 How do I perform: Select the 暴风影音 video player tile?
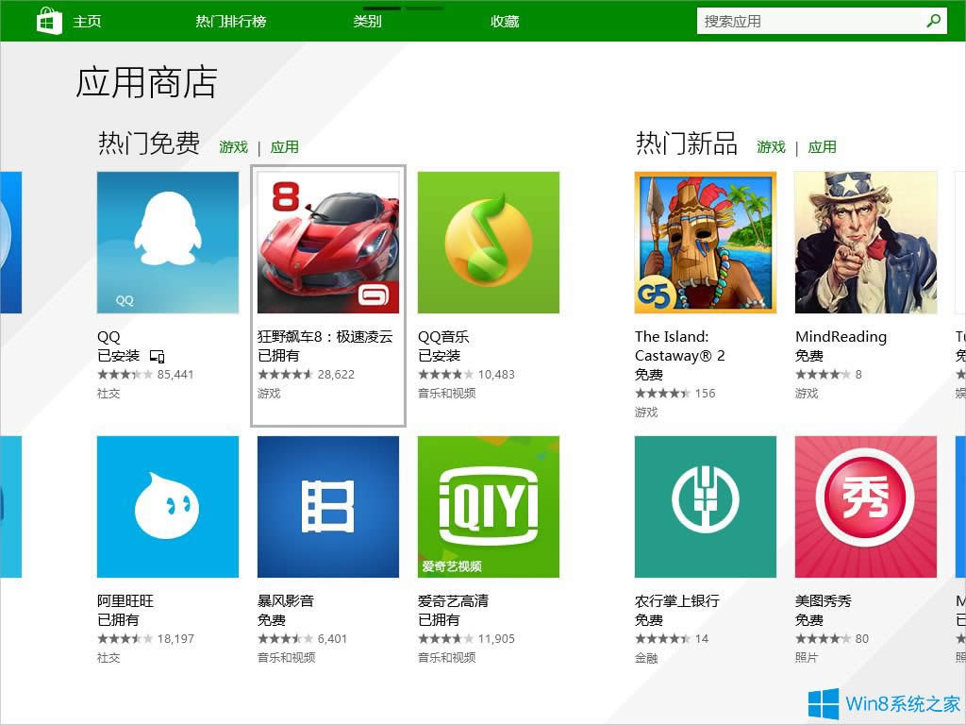tap(327, 506)
